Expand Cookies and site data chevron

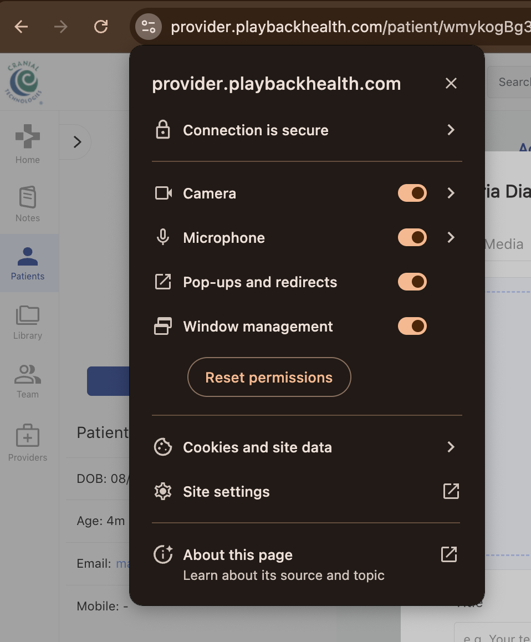pos(451,447)
